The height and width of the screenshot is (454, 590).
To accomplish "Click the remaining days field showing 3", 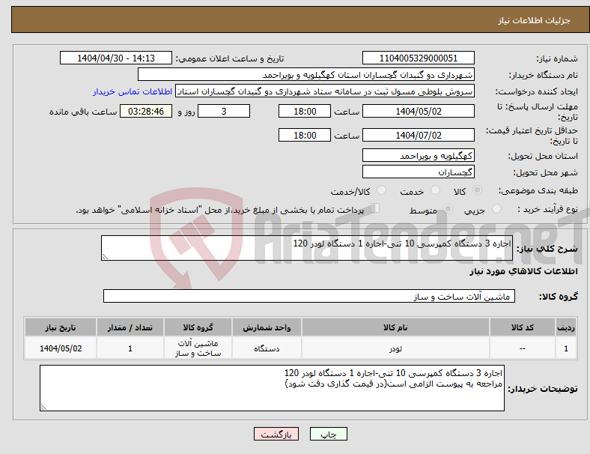I will [x=224, y=111].
